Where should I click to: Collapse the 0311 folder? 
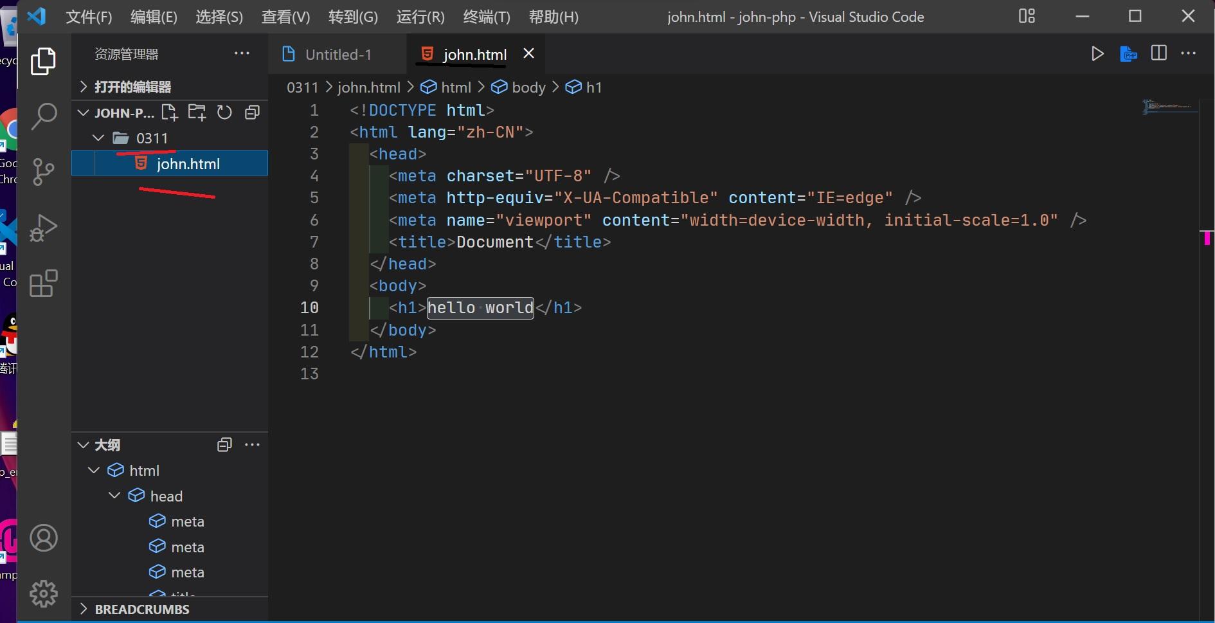coord(98,138)
